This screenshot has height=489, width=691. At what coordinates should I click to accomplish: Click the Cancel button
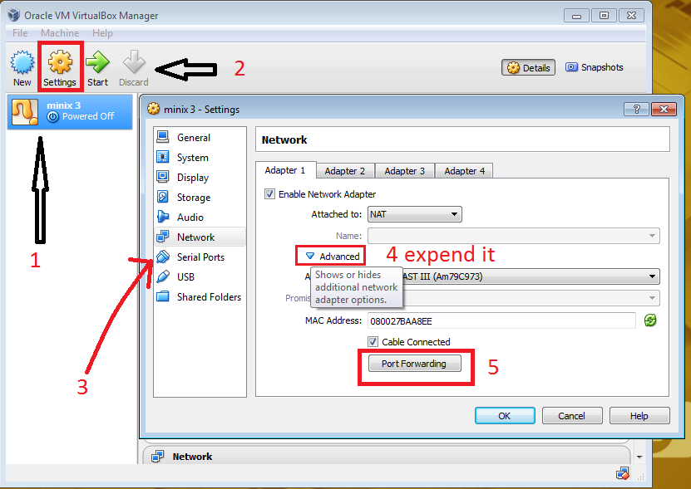[571, 415]
